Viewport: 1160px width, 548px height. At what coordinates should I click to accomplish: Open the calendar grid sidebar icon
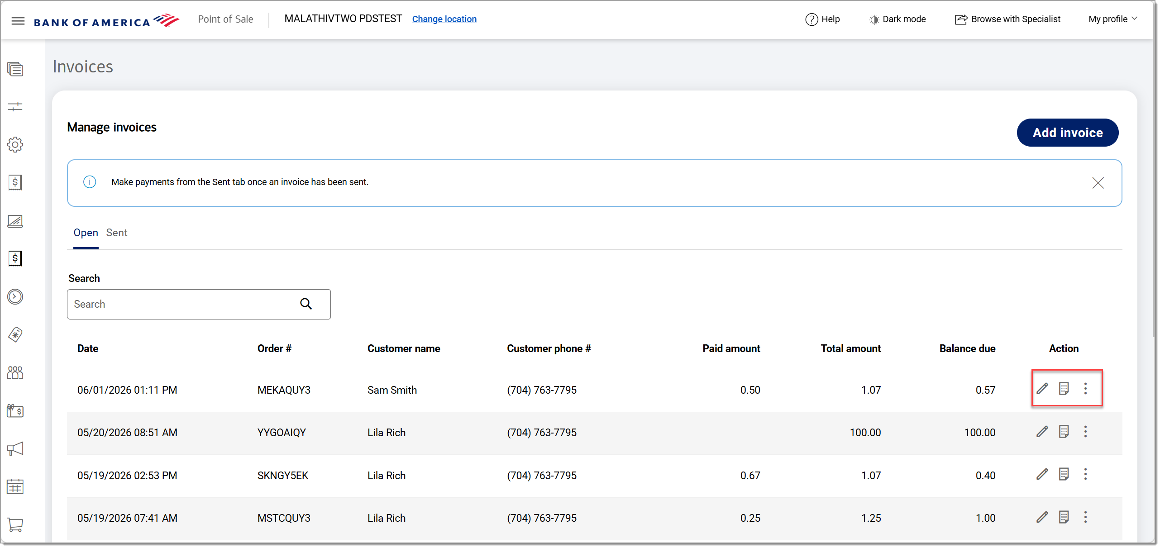[x=15, y=487]
